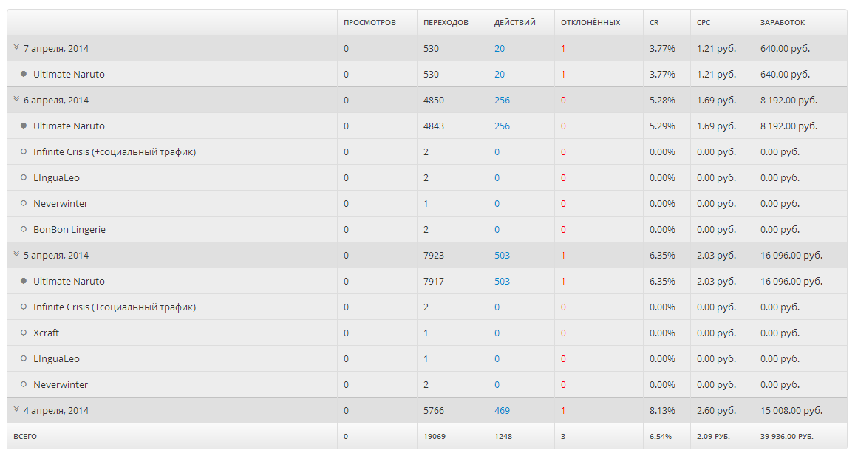Collapse the 6 апреля, 2014 group

pyautogui.click(x=16, y=100)
